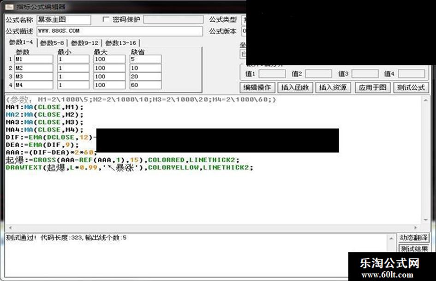Click the M3 parameter name field

pos(34,77)
